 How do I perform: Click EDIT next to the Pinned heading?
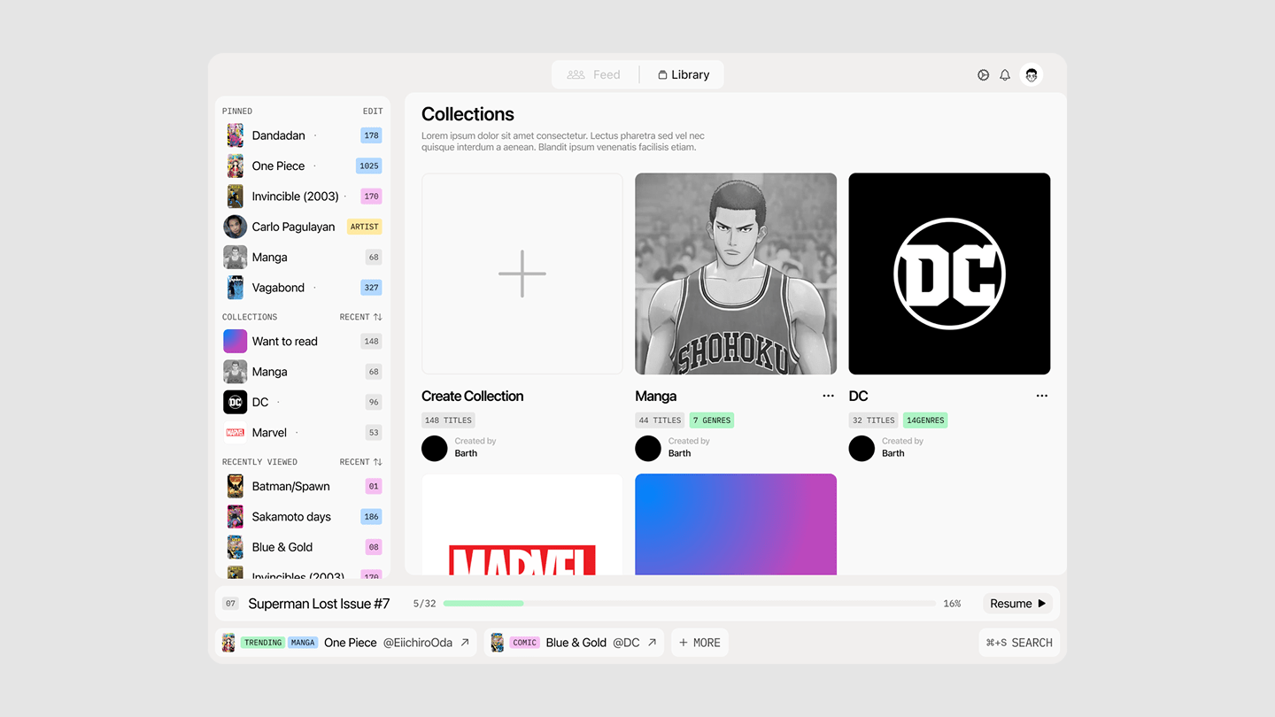click(373, 112)
